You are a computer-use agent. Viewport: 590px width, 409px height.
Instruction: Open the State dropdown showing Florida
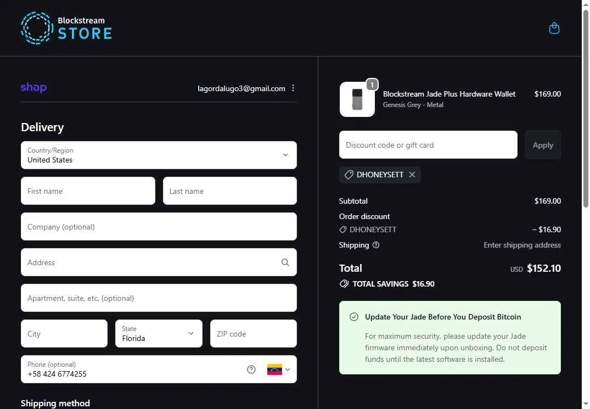point(159,333)
